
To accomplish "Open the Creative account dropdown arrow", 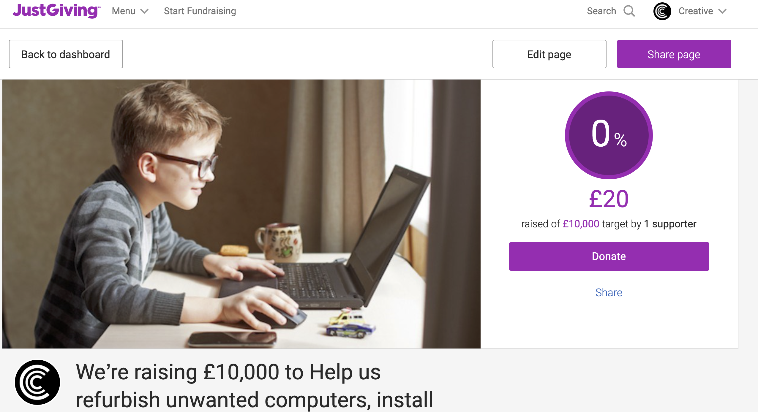I will (x=722, y=11).
